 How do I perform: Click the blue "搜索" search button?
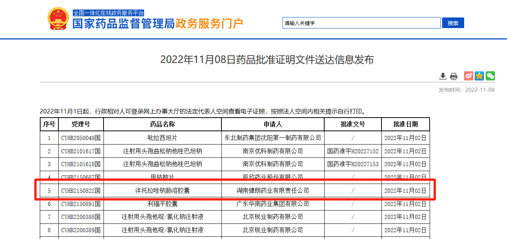[x=453, y=23]
